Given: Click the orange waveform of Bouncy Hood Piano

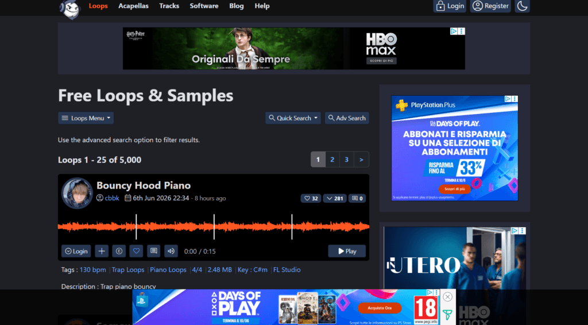Looking at the screenshot, I should point(214,226).
